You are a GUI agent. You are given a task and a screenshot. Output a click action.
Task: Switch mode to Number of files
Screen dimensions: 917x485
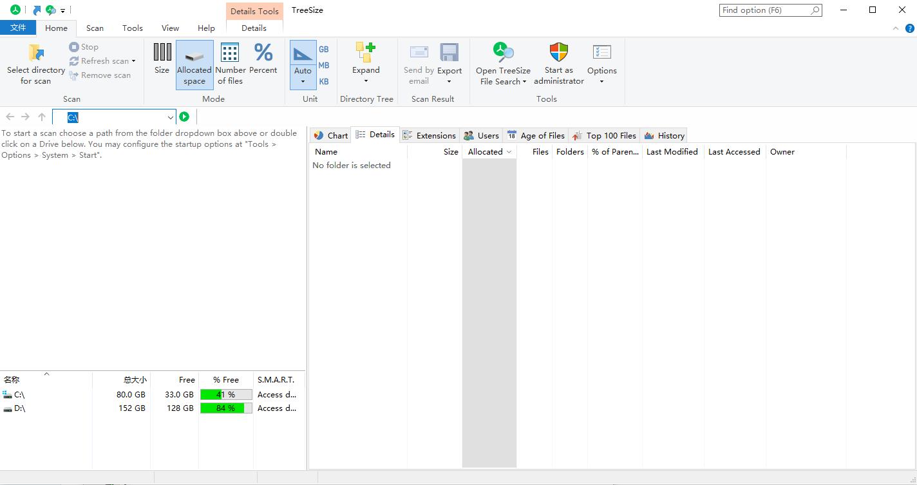pos(230,64)
